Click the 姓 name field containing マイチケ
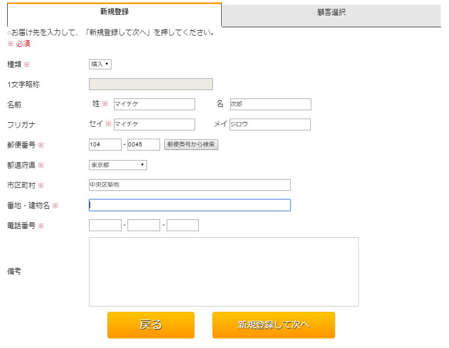 [154, 104]
